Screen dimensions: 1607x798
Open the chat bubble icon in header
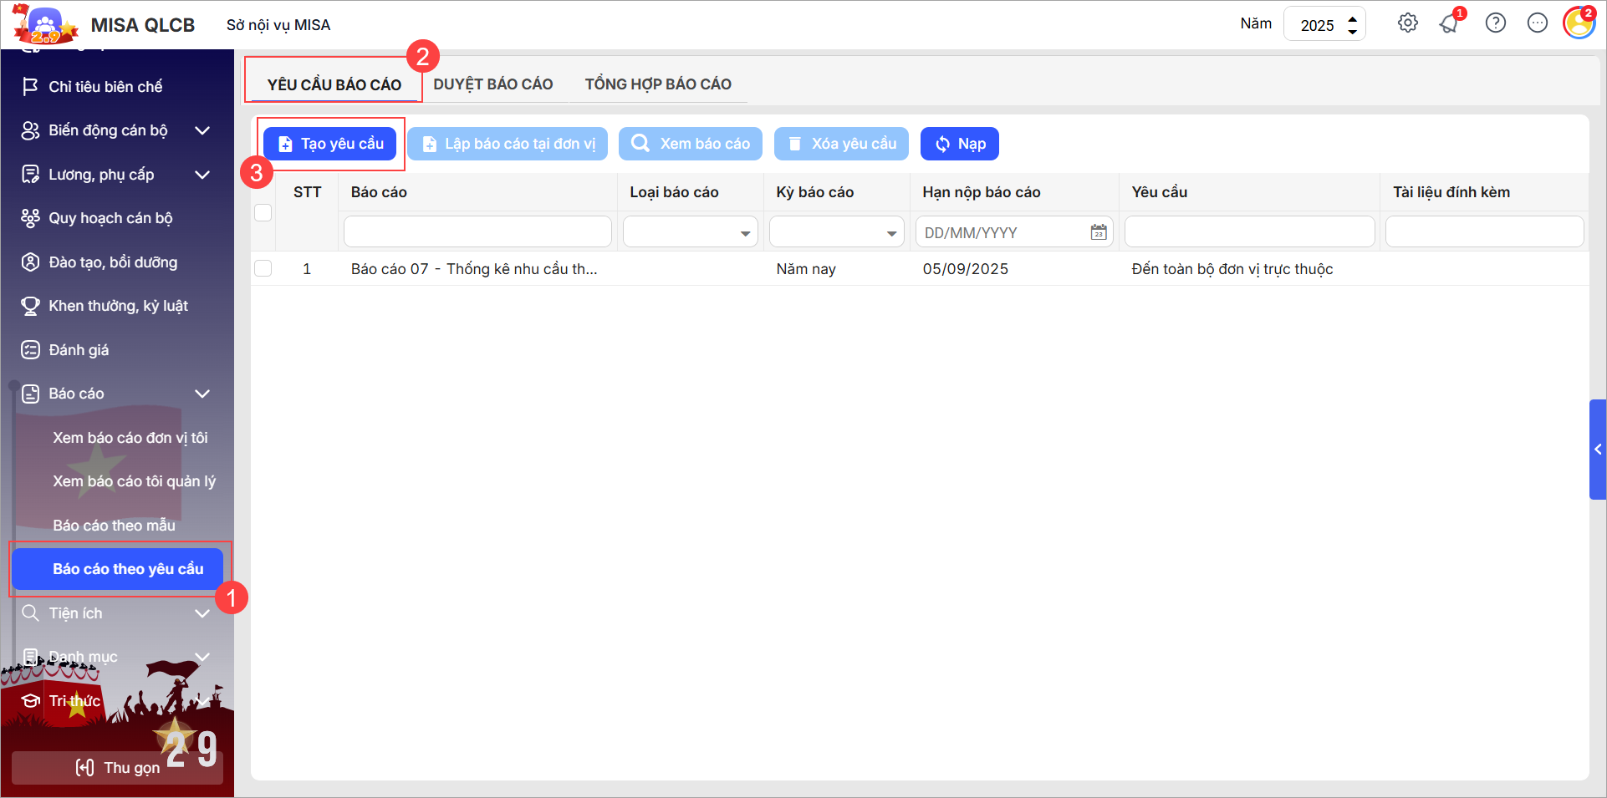1537,23
